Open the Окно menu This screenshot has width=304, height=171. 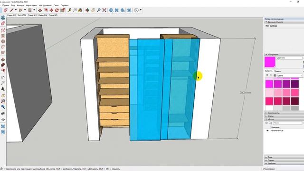coord(56,5)
